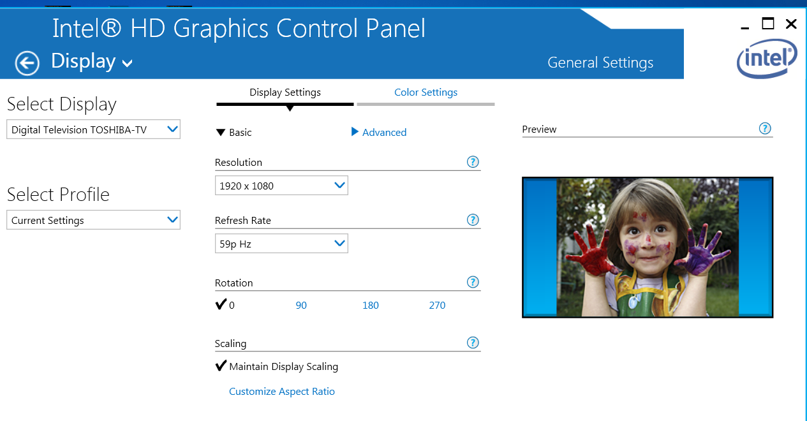The height and width of the screenshot is (421, 807).
Task: Toggle Maintain Display Scaling option
Action: click(277, 367)
